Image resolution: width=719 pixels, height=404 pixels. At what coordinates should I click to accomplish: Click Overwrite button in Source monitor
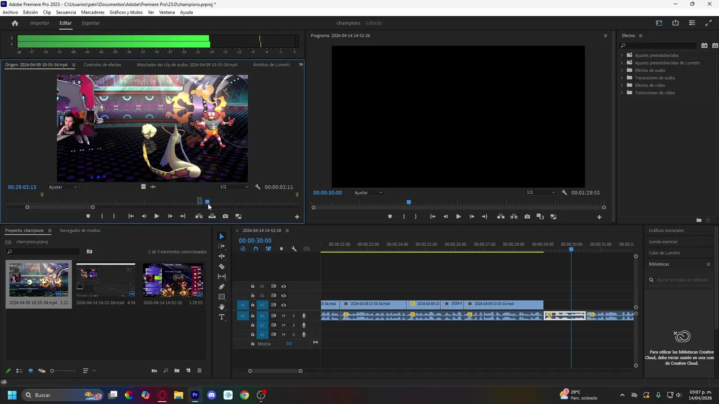click(x=212, y=216)
